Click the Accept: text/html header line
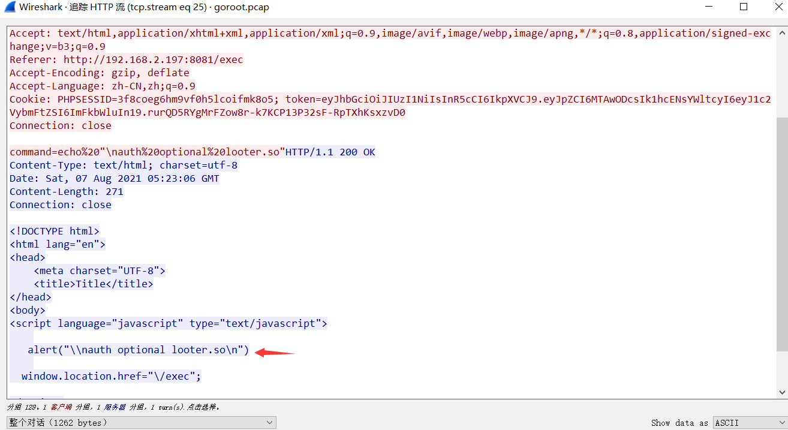Viewport: 788px width, 430px height. point(390,33)
